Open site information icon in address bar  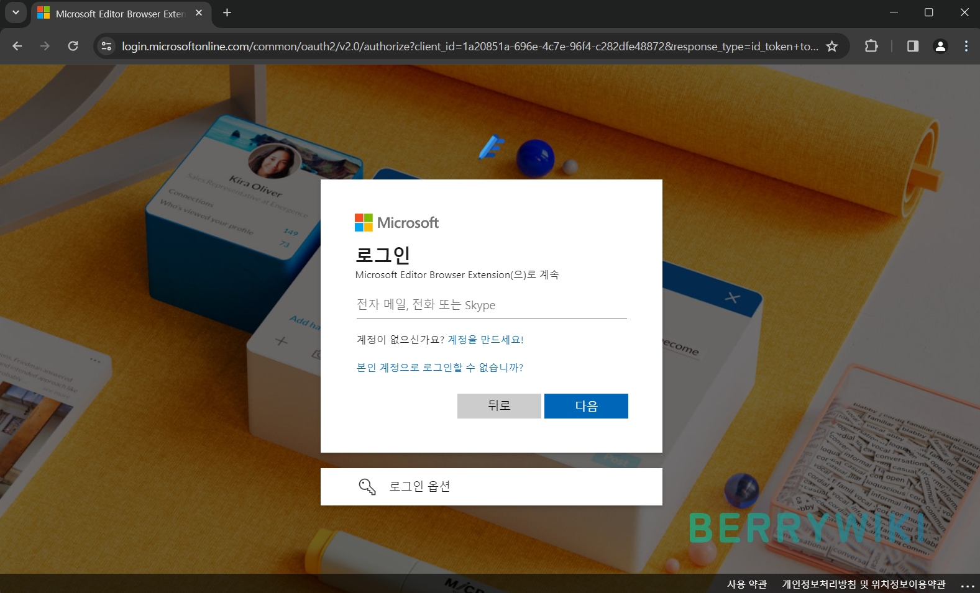point(107,46)
